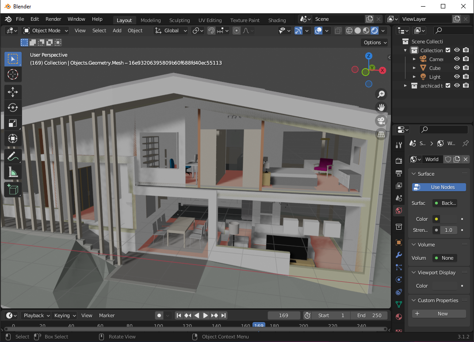Open the Material properties tab
Image resolution: width=474 pixels, height=342 pixels.
(399, 317)
